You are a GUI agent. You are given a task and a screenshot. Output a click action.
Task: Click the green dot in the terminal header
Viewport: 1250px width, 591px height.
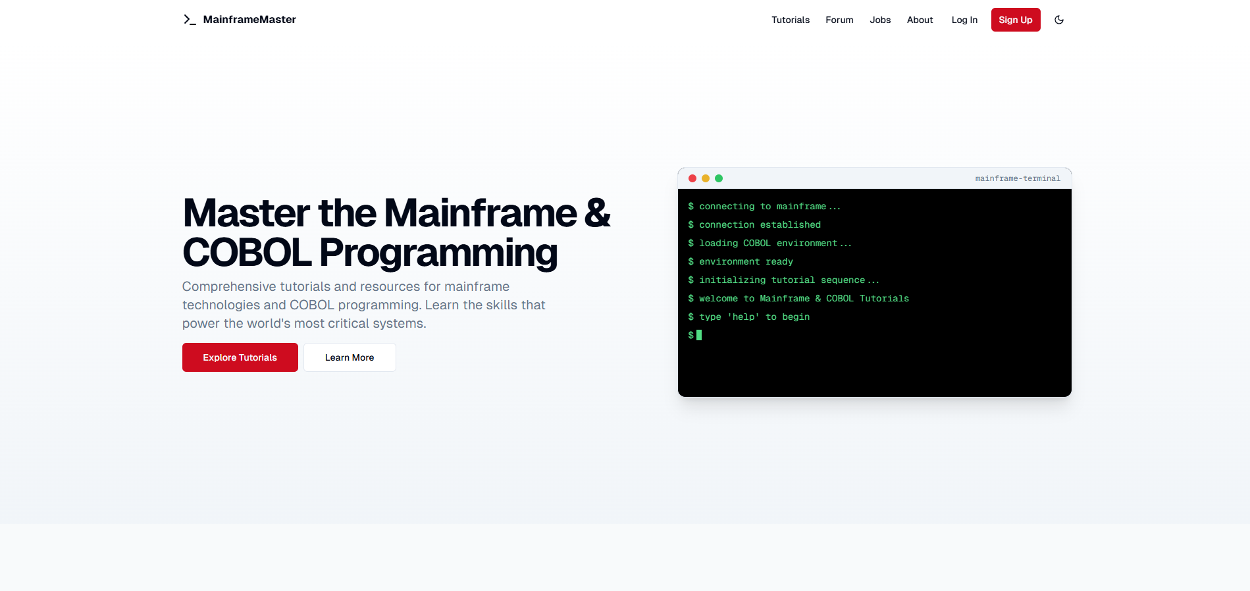719,178
